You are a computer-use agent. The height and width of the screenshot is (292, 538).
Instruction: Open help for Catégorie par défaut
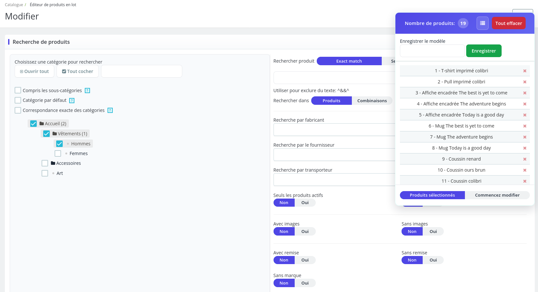coord(72,101)
